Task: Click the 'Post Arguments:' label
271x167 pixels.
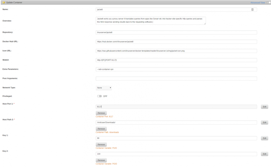Action: pyautogui.click(x=10, y=78)
